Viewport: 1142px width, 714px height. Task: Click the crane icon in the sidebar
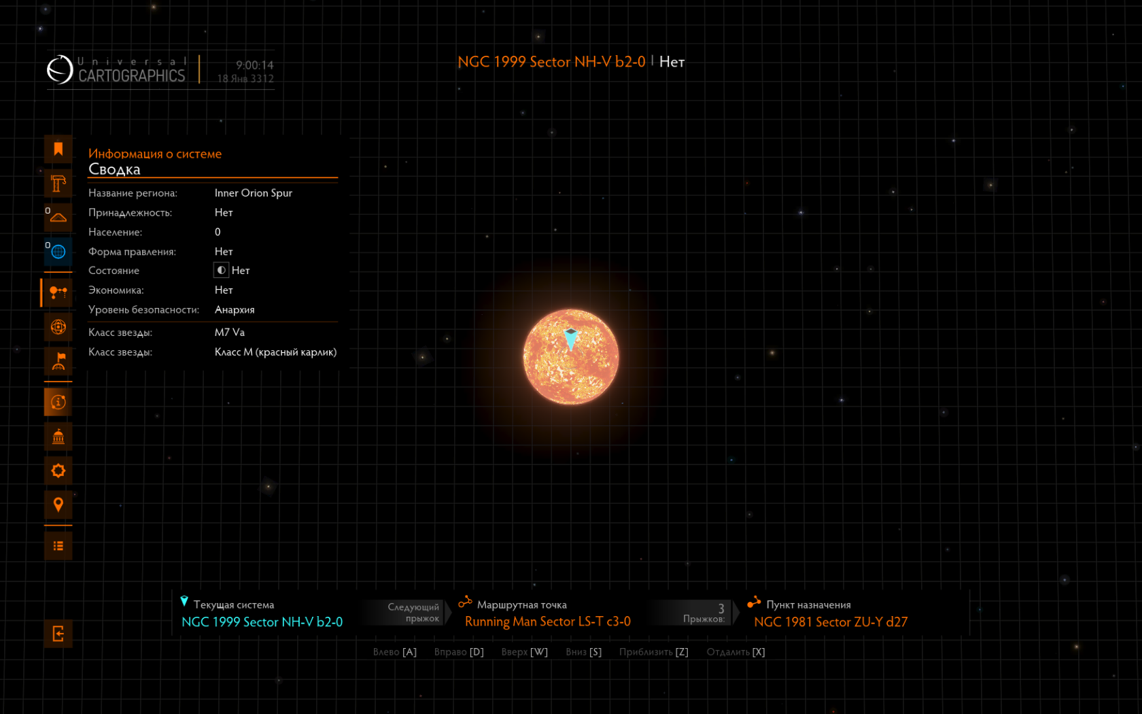pos(58,184)
